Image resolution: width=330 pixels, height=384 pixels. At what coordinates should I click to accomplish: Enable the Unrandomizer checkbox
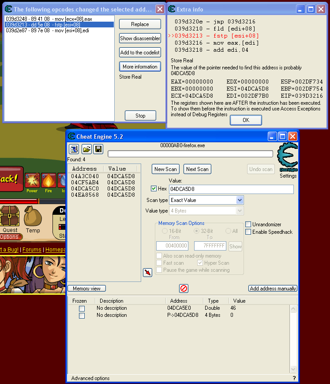point(248,224)
